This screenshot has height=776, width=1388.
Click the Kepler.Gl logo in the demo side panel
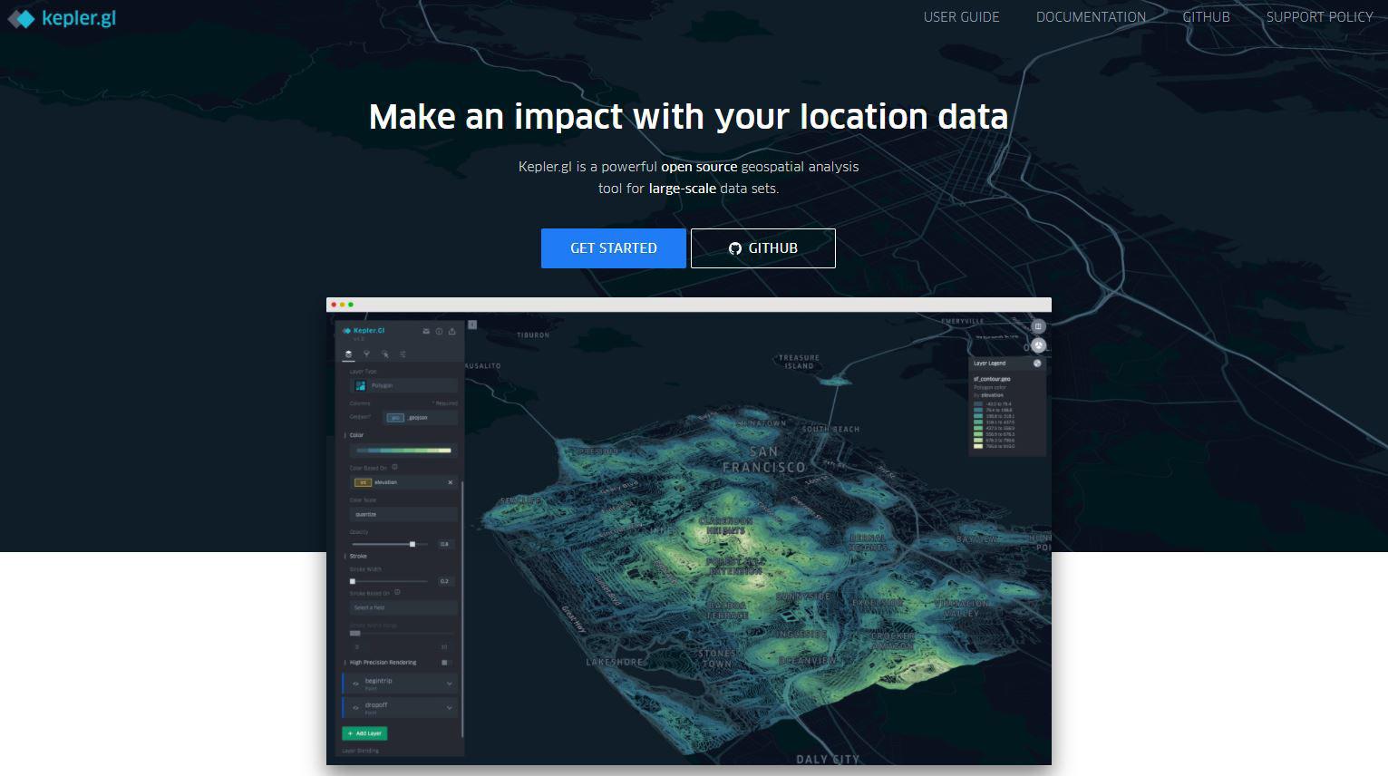click(x=364, y=331)
